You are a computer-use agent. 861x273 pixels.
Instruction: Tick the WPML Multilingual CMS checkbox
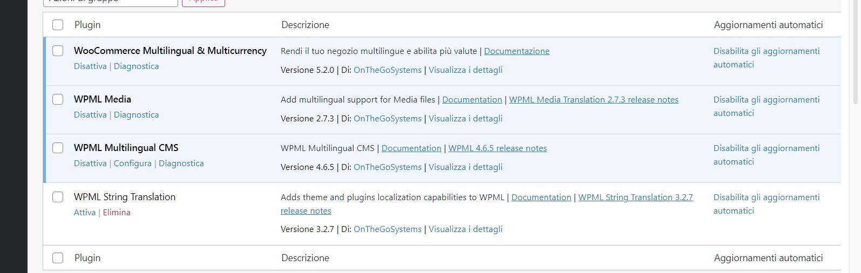click(x=58, y=148)
